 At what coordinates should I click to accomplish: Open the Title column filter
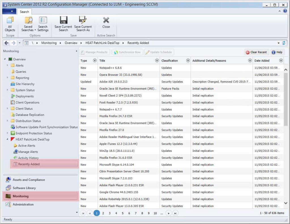tap(157, 60)
